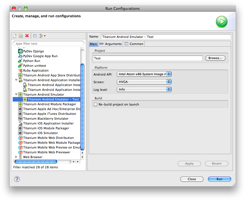Image resolution: width=245 pixels, height=200 pixels.
Task: Collapse Titanium Android Application Installer node
Action: pos(16,80)
